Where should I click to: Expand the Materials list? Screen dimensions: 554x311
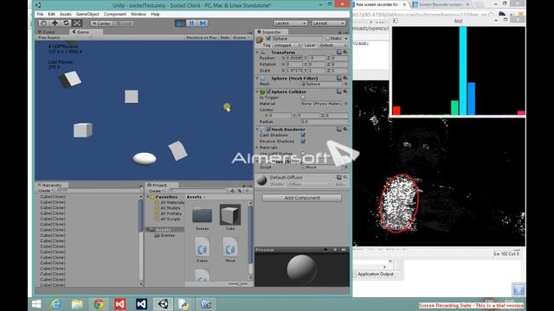pyautogui.click(x=258, y=148)
